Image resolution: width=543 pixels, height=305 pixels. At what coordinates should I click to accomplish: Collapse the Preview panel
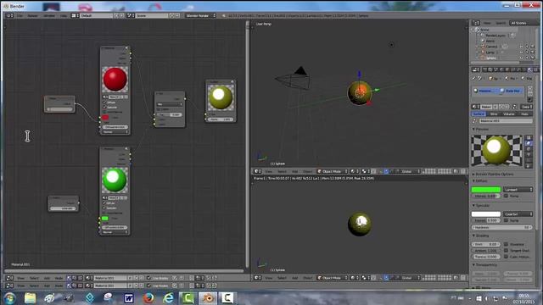click(x=481, y=129)
